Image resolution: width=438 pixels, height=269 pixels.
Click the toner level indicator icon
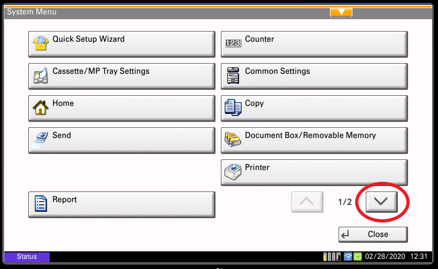click(332, 256)
